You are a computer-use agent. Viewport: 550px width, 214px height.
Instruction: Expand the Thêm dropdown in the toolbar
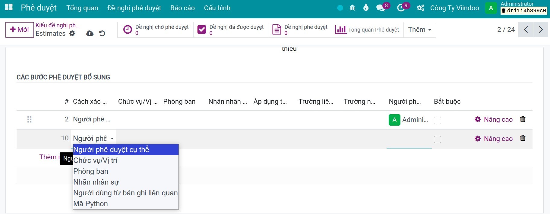click(420, 29)
